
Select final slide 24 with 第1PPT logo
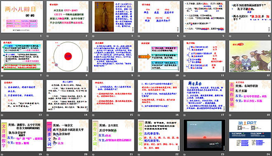click(x=250, y=135)
